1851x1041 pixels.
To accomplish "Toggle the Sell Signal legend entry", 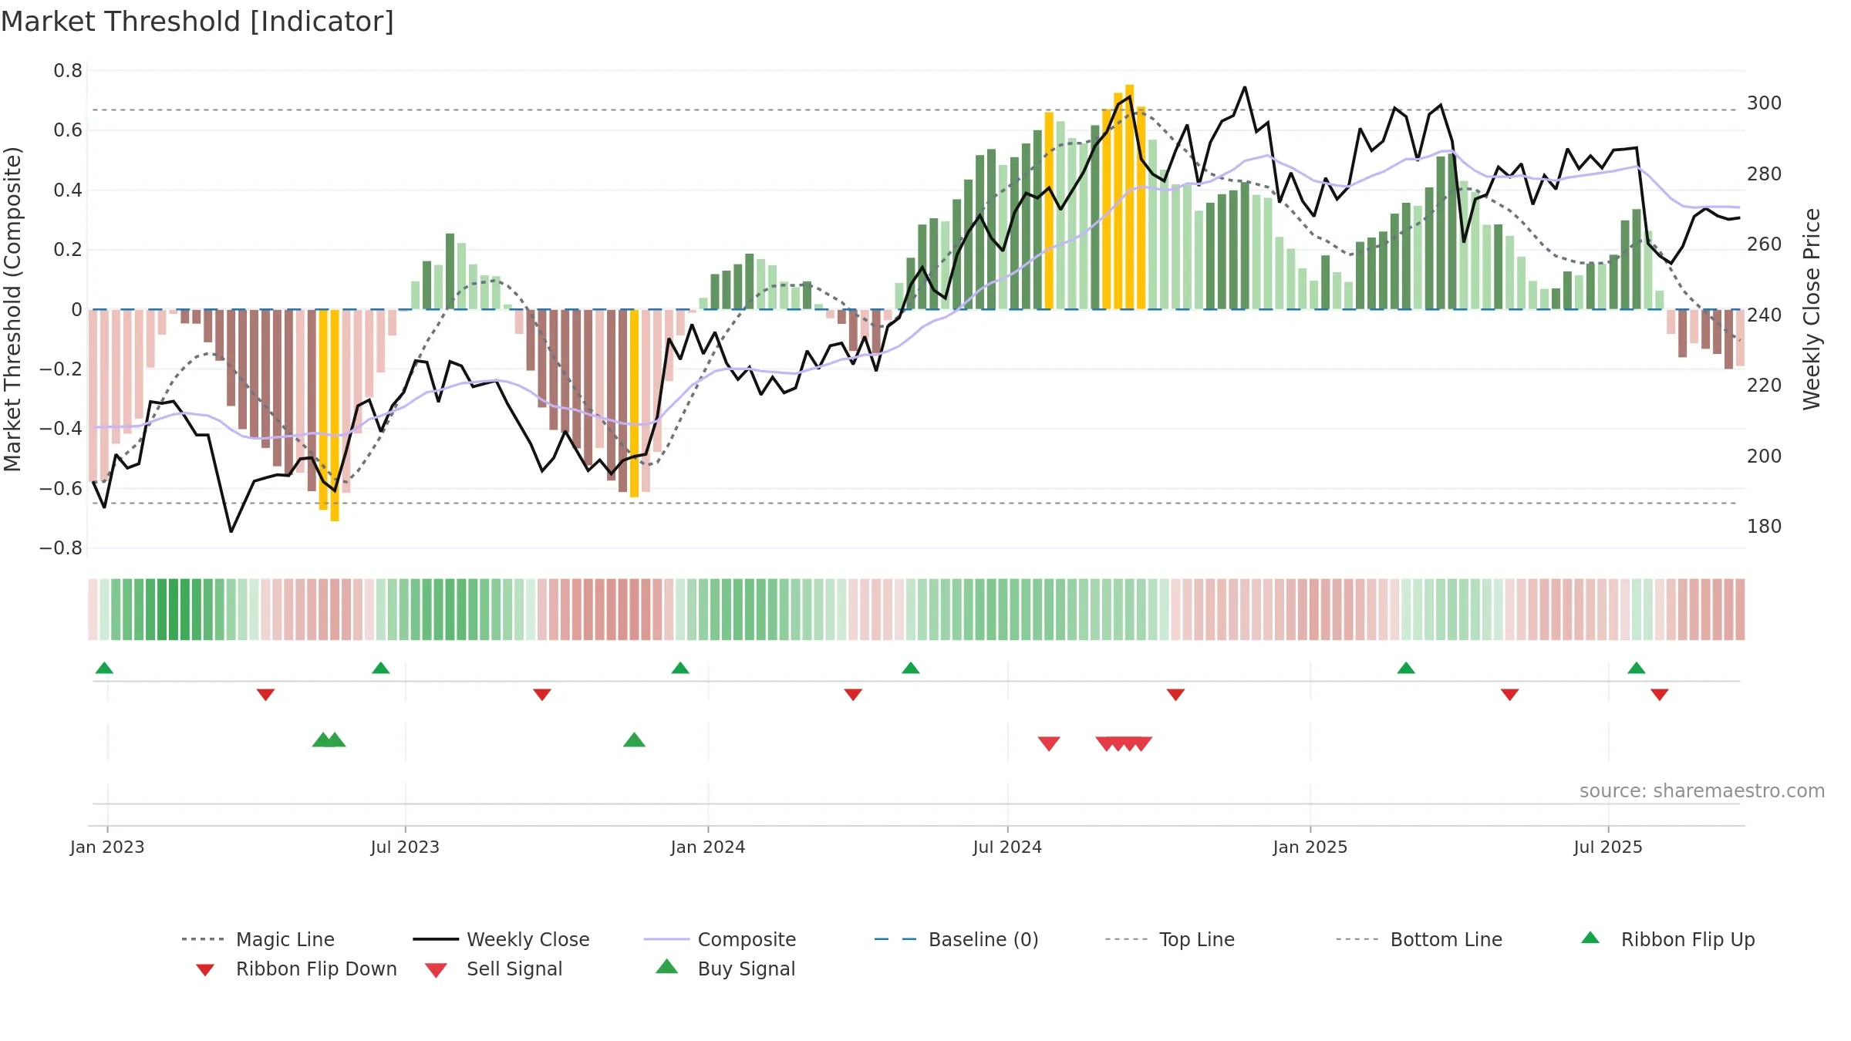I will [494, 969].
